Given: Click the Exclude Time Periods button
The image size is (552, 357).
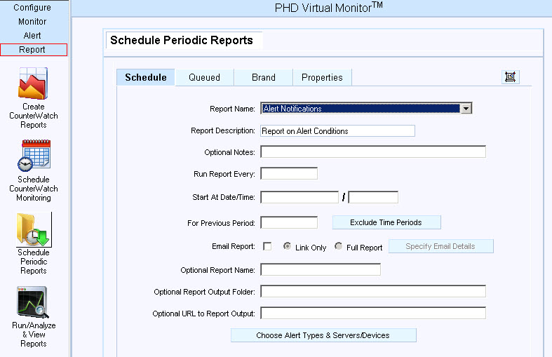Looking at the screenshot, I should click(x=386, y=222).
